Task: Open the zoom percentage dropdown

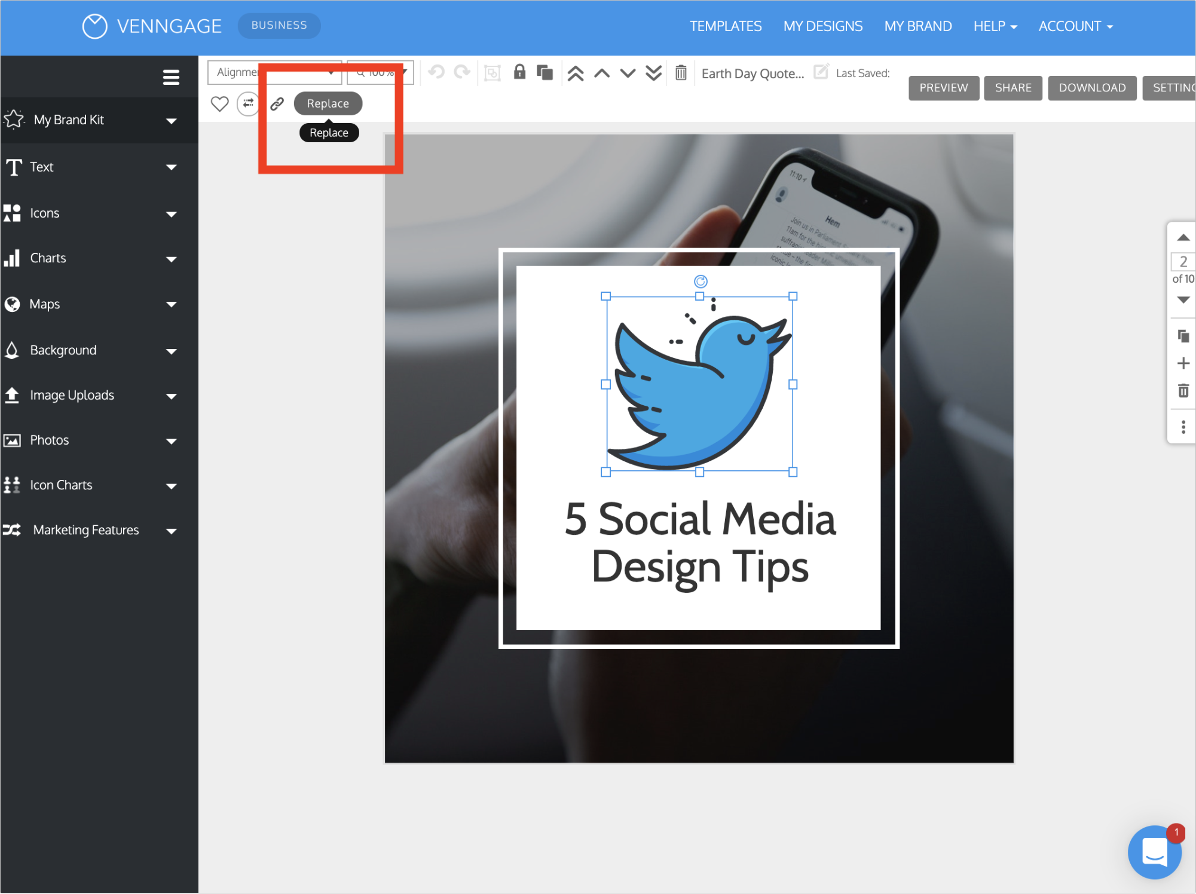Action: (380, 72)
